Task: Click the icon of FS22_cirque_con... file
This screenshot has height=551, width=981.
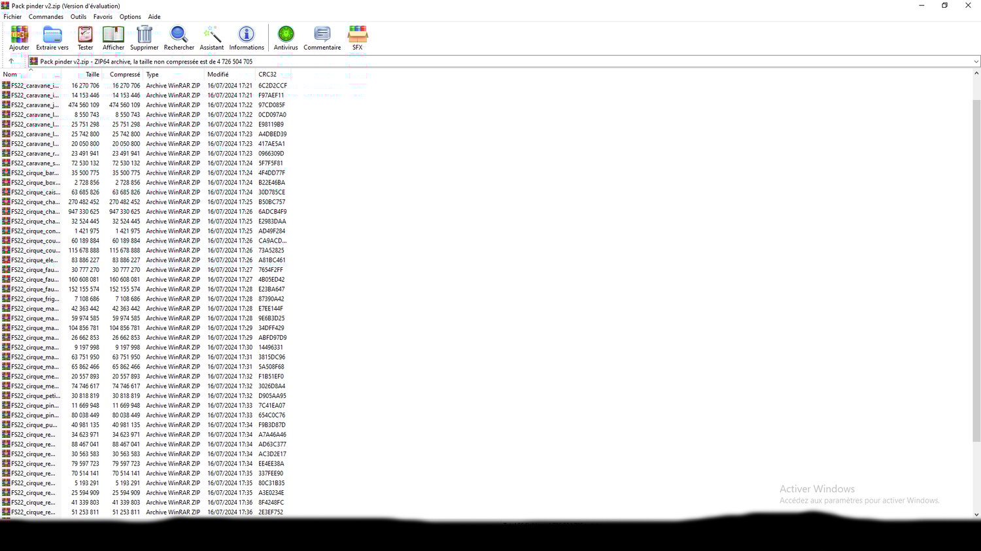Action: pyautogui.click(x=6, y=231)
